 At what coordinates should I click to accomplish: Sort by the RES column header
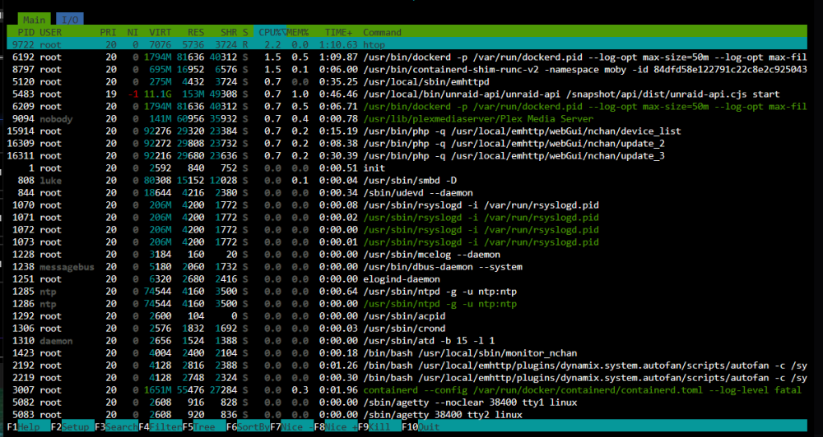click(195, 33)
